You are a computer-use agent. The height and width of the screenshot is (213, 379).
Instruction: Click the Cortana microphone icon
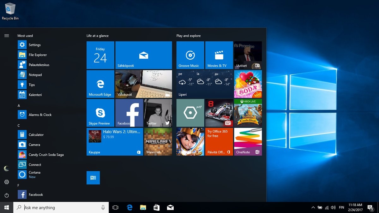click(x=103, y=207)
